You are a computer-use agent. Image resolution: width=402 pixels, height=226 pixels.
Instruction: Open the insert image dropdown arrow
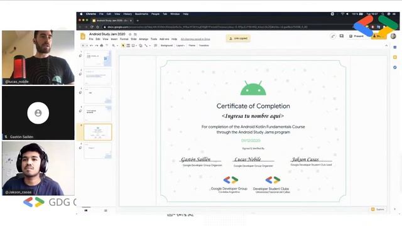tap(136, 45)
